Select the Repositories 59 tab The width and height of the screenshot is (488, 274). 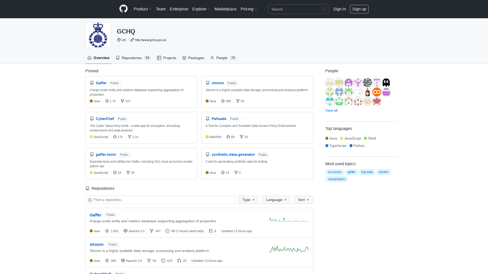tap(133, 58)
